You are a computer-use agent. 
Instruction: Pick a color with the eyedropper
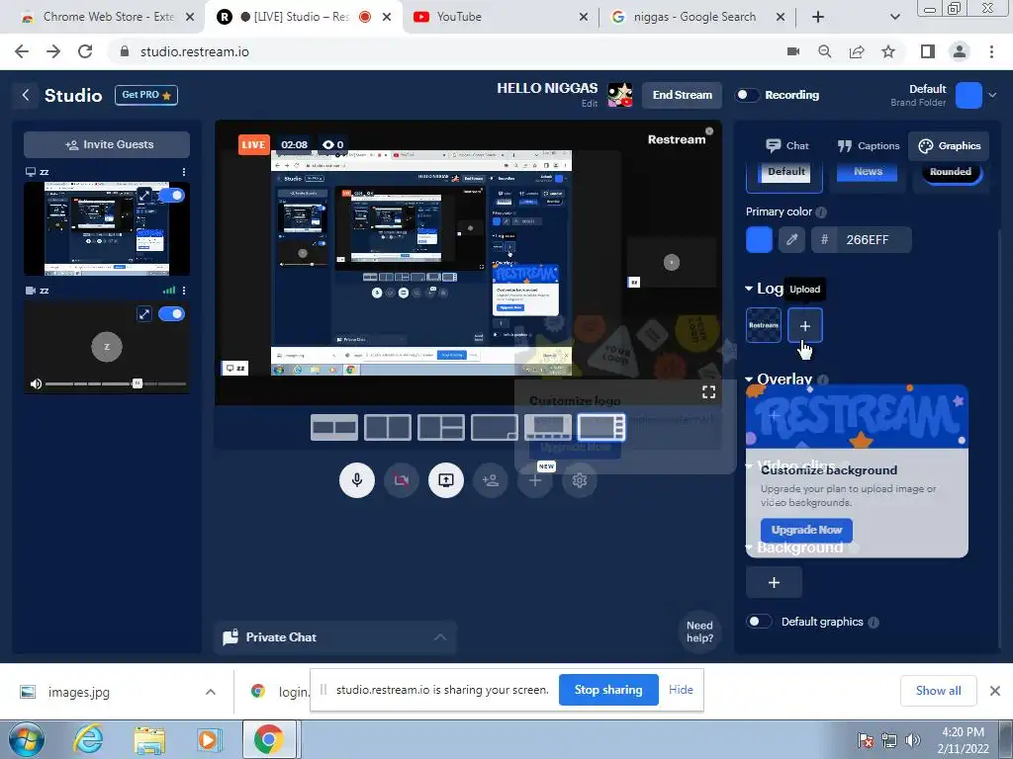[x=791, y=240]
